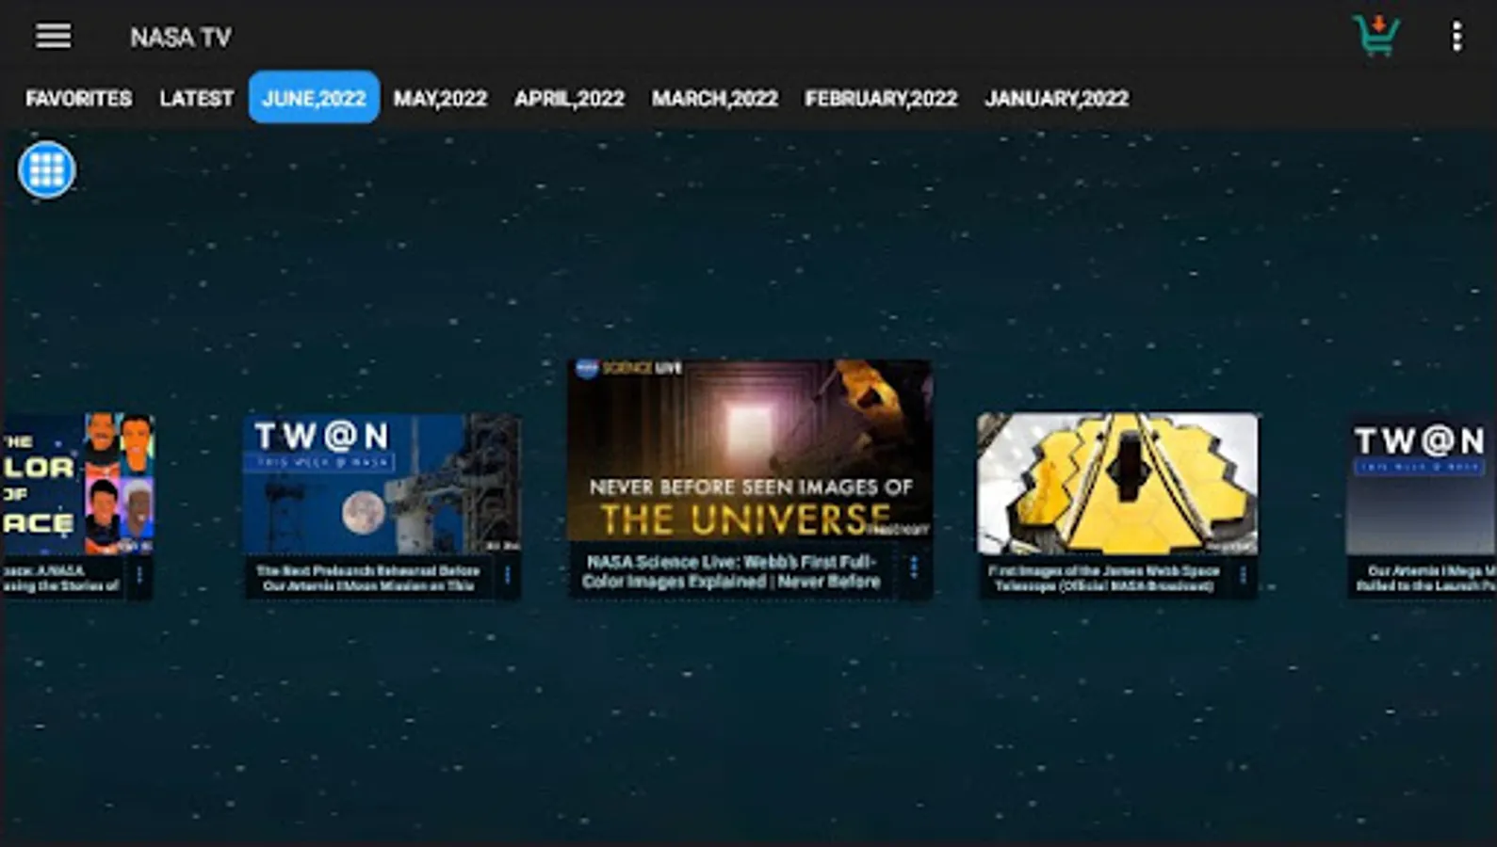Click 'First Images of the James Webb Space' title
Image resolution: width=1497 pixels, height=847 pixels.
point(1104,570)
